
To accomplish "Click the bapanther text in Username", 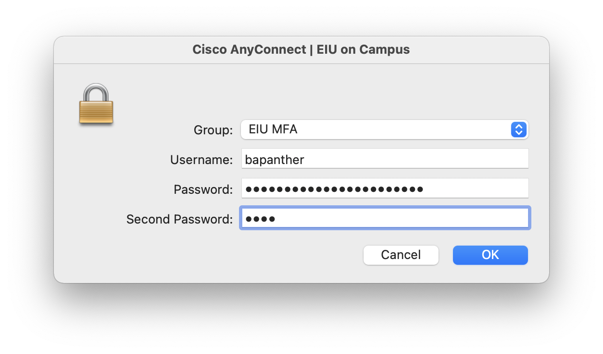I will (x=275, y=159).
